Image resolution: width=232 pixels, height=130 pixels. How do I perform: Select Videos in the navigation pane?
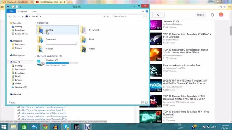point(18,84)
